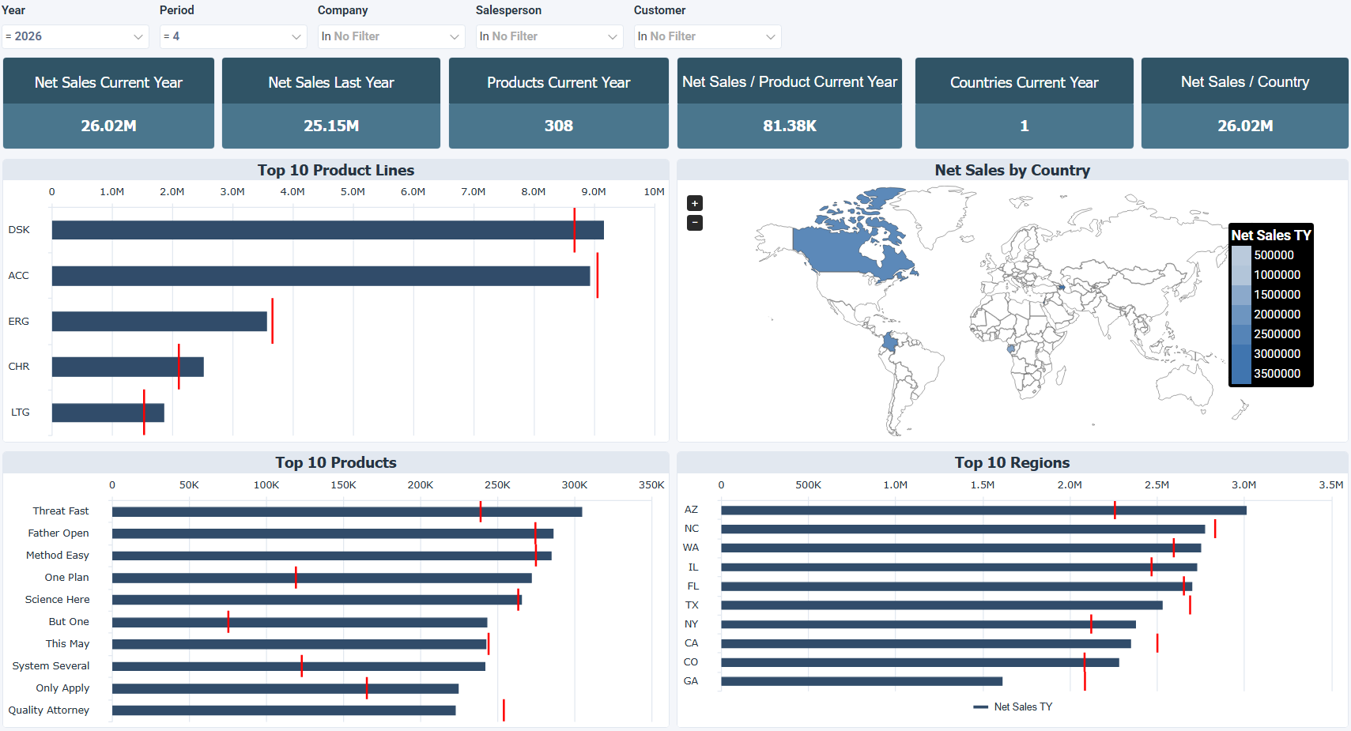Image resolution: width=1351 pixels, height=731 pixels.
Task: Select the GA region bar
Action: click(x=862, y=681)
